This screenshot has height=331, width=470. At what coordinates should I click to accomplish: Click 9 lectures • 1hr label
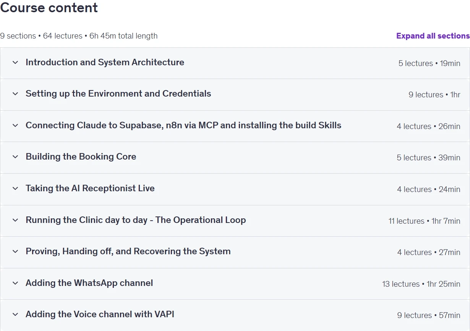click(x=434, y=95)
